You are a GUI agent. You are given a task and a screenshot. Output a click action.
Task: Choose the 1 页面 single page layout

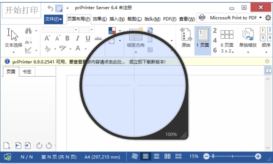tap(202, 38)
